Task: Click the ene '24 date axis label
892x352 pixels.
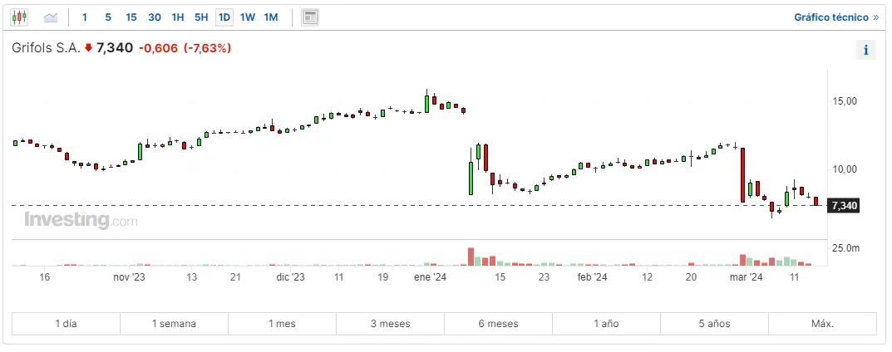Action: (430, 277)
